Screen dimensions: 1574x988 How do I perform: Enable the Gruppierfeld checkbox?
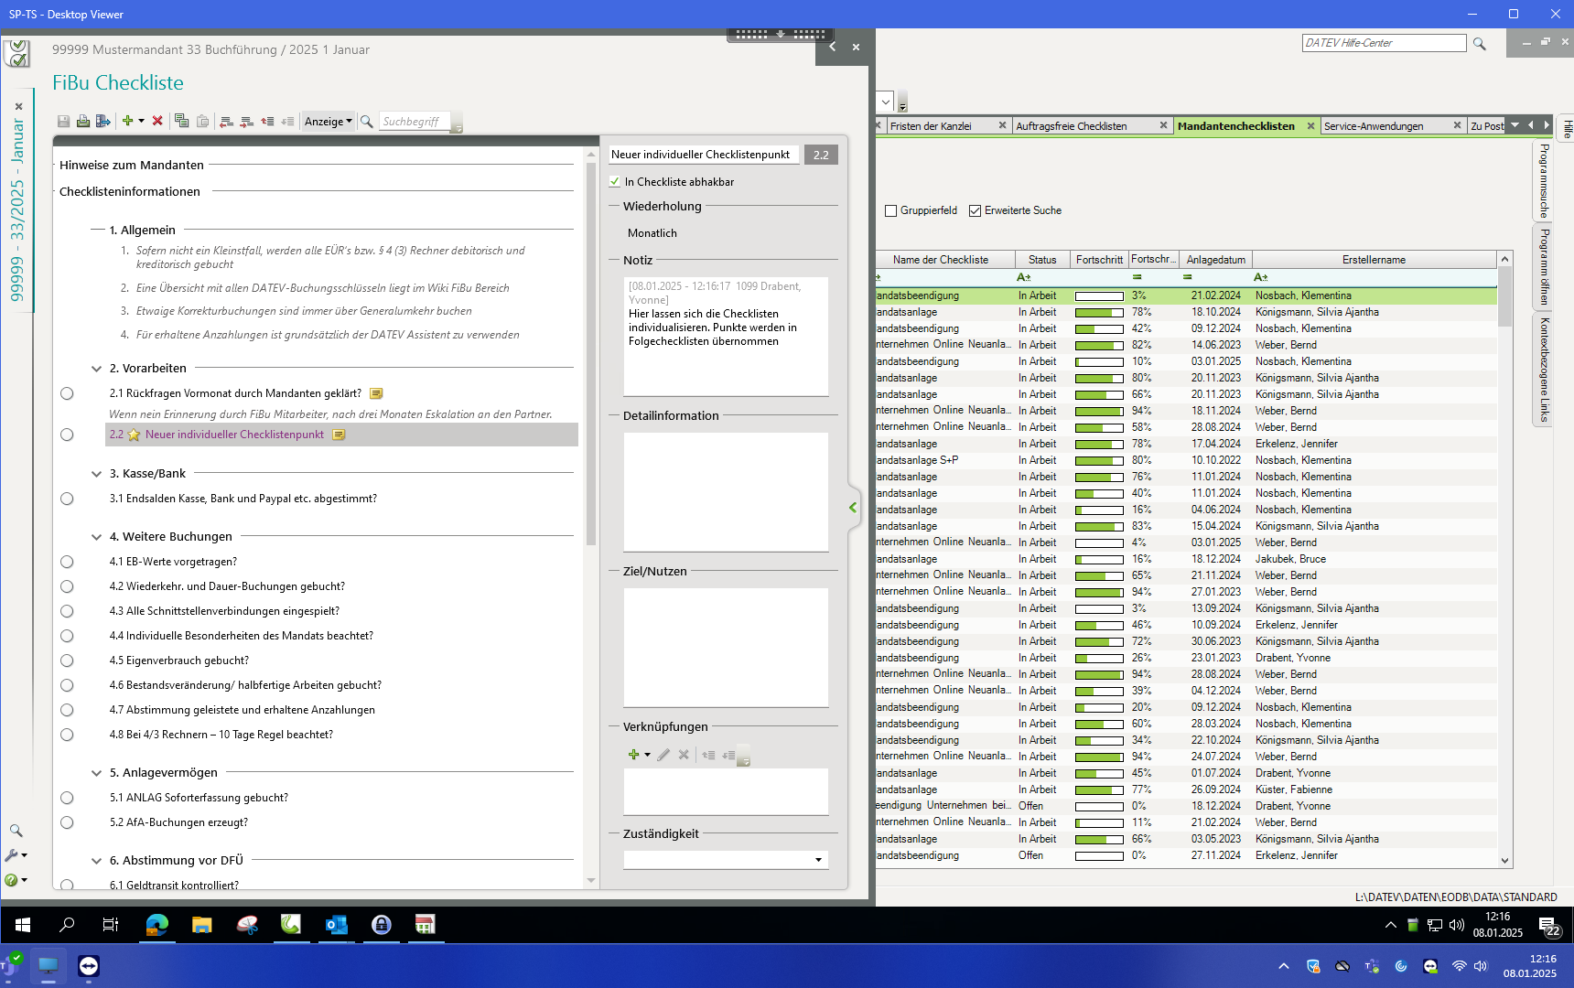890,210
